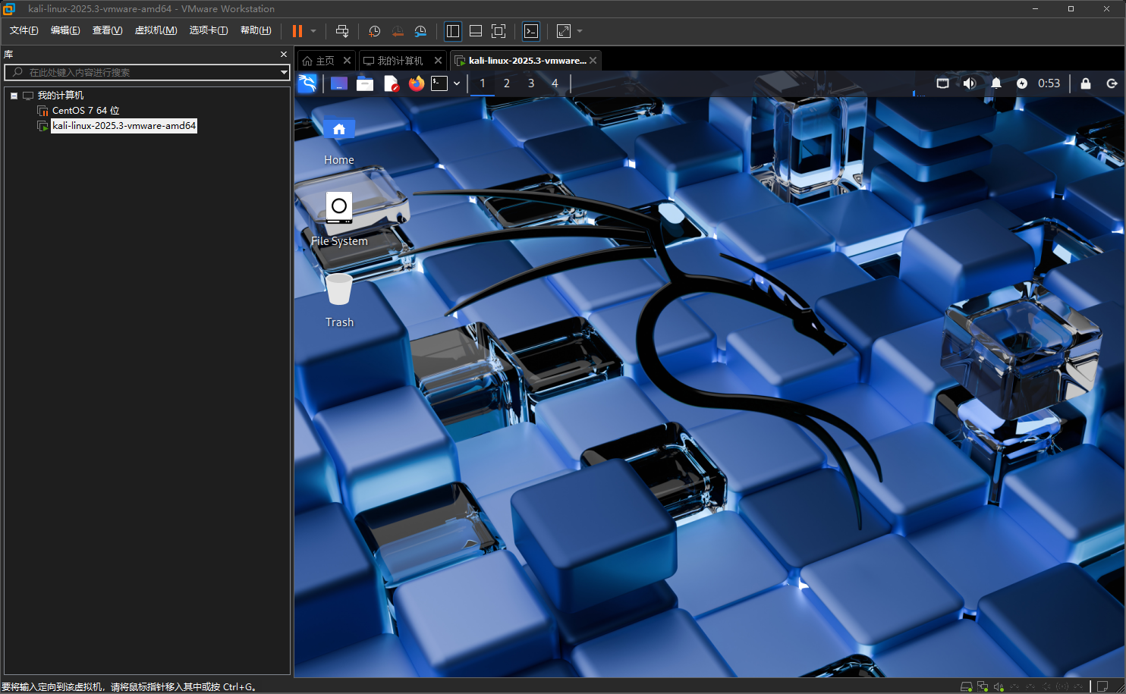The height and width of the screenshot is (694, 1126).
Task: Toggle the console view button
Action: pyautogui.click(x=531, y=31)
